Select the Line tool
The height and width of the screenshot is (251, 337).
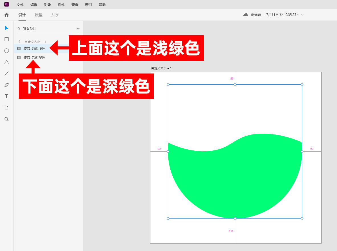coord(7,74)
